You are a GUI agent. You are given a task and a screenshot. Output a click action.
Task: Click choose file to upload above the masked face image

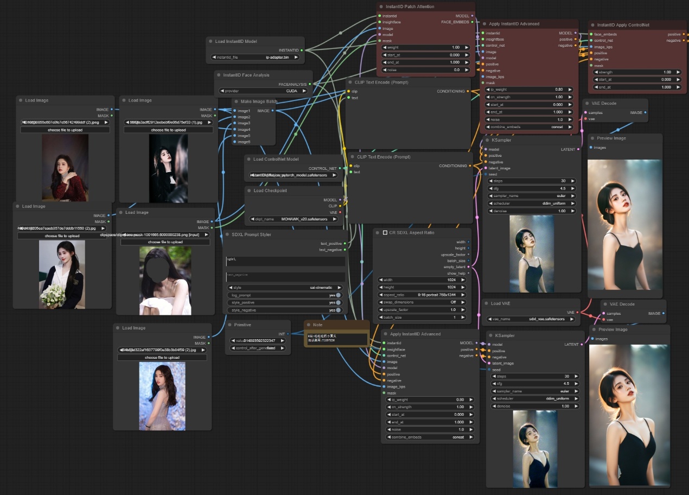165,242
